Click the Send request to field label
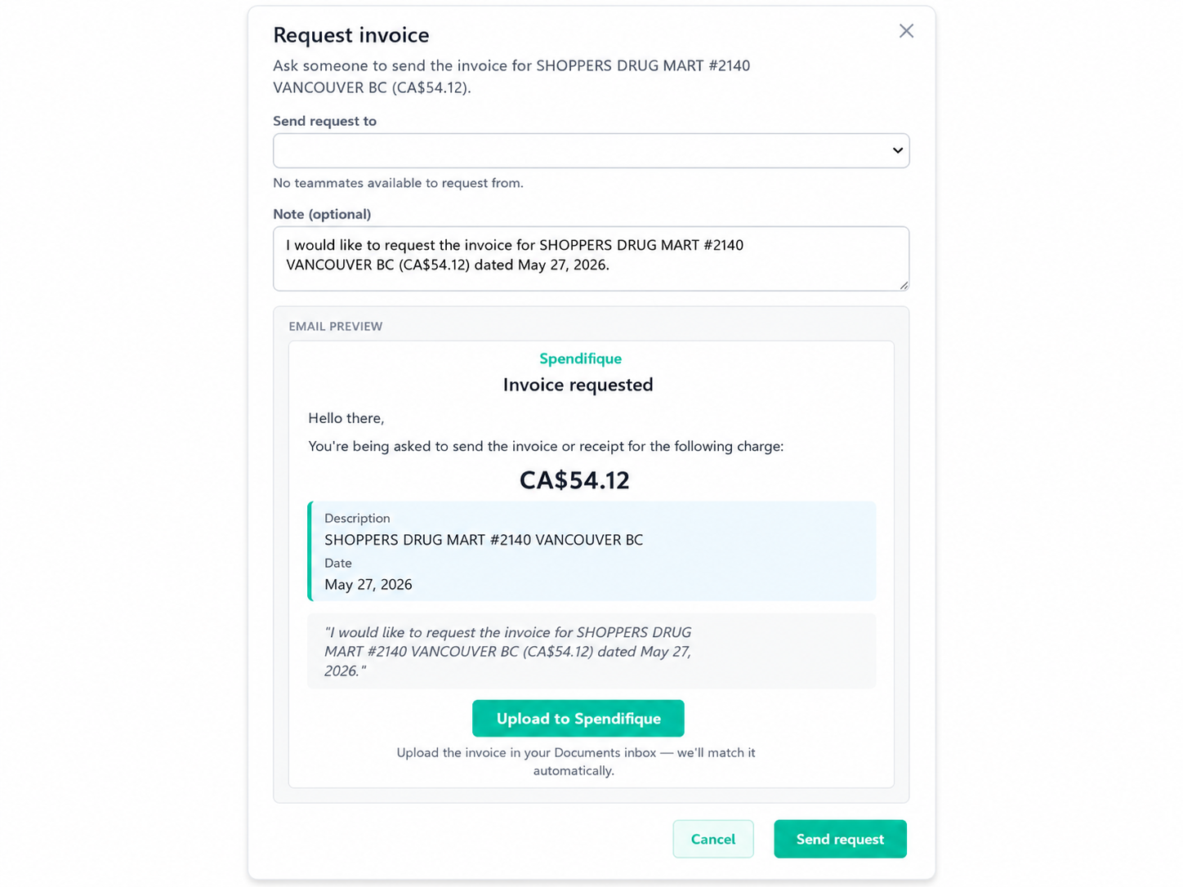 [x=324, y=121]
